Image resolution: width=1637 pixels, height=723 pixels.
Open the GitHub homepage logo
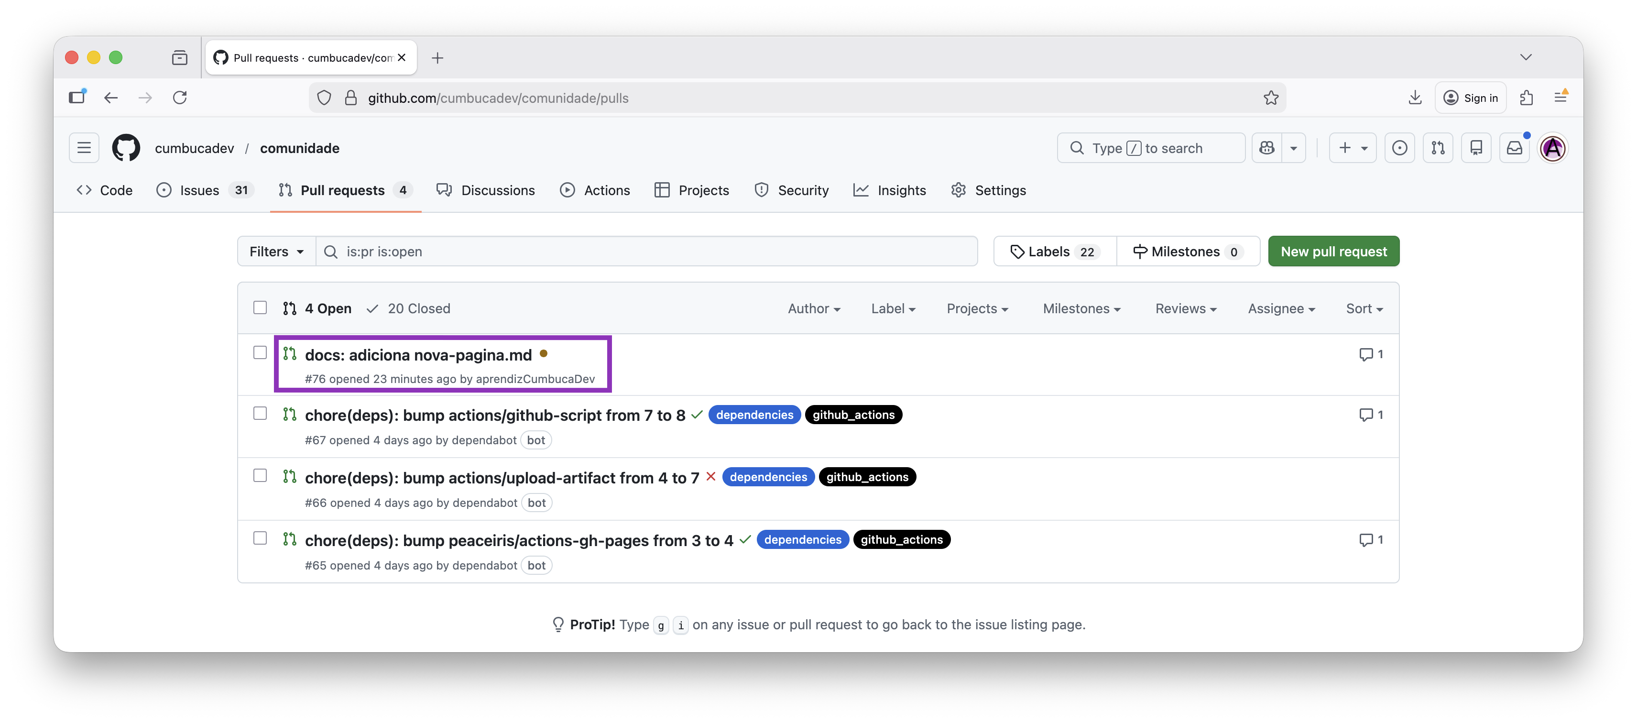coord(126,148)
